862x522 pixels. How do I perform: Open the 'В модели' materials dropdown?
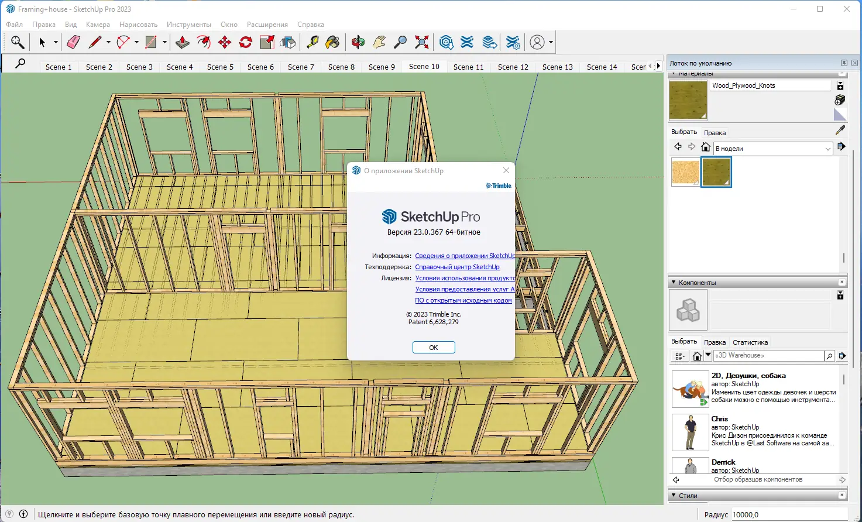(772, 149)
